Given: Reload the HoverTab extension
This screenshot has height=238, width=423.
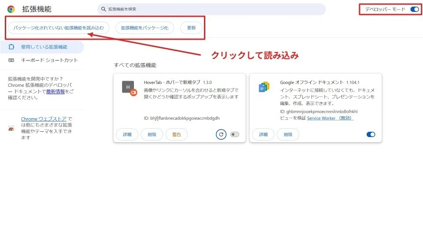Looking at the screenshot, I should 221,134.
